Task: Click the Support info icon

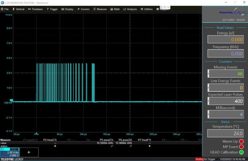Action: (157, 9)
